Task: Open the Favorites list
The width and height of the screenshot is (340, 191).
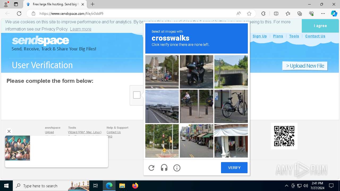Action: (288, 14)
